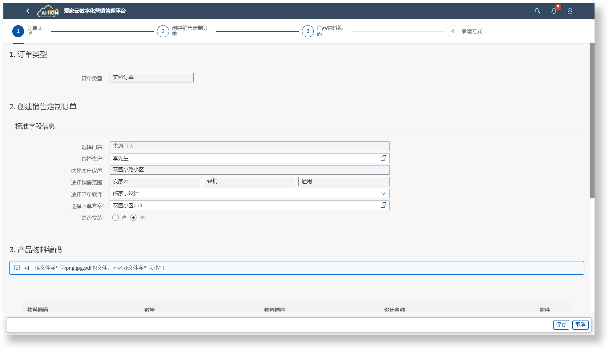
Task: Open the user profile icon
Action: tap(570, 11)
